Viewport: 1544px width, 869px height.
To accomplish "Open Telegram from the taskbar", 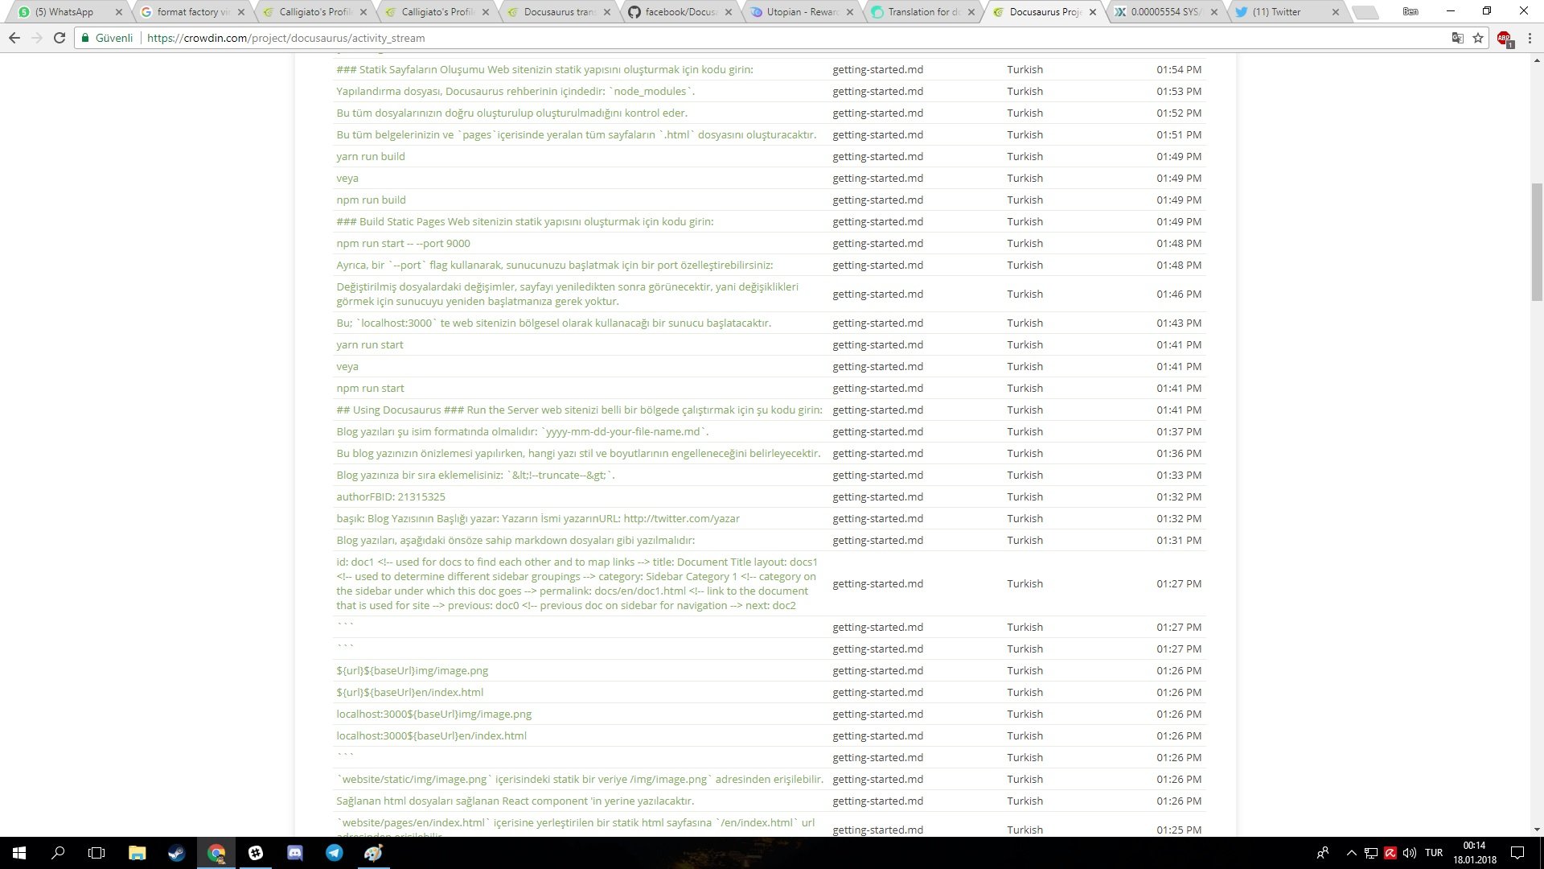I will coord(334,853).
